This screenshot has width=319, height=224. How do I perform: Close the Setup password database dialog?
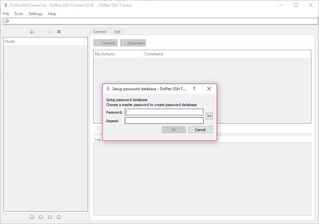[x=209, y=89]
